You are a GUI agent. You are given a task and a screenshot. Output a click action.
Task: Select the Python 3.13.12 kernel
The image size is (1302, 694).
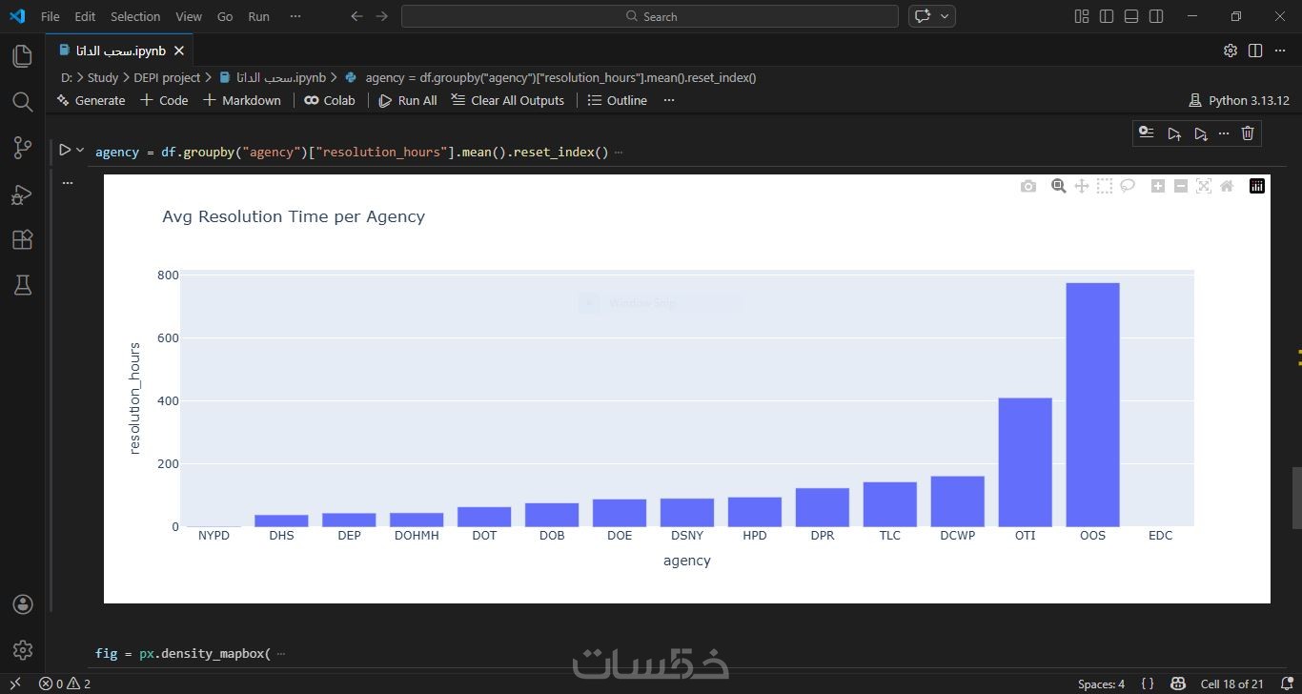(1239, 100)
